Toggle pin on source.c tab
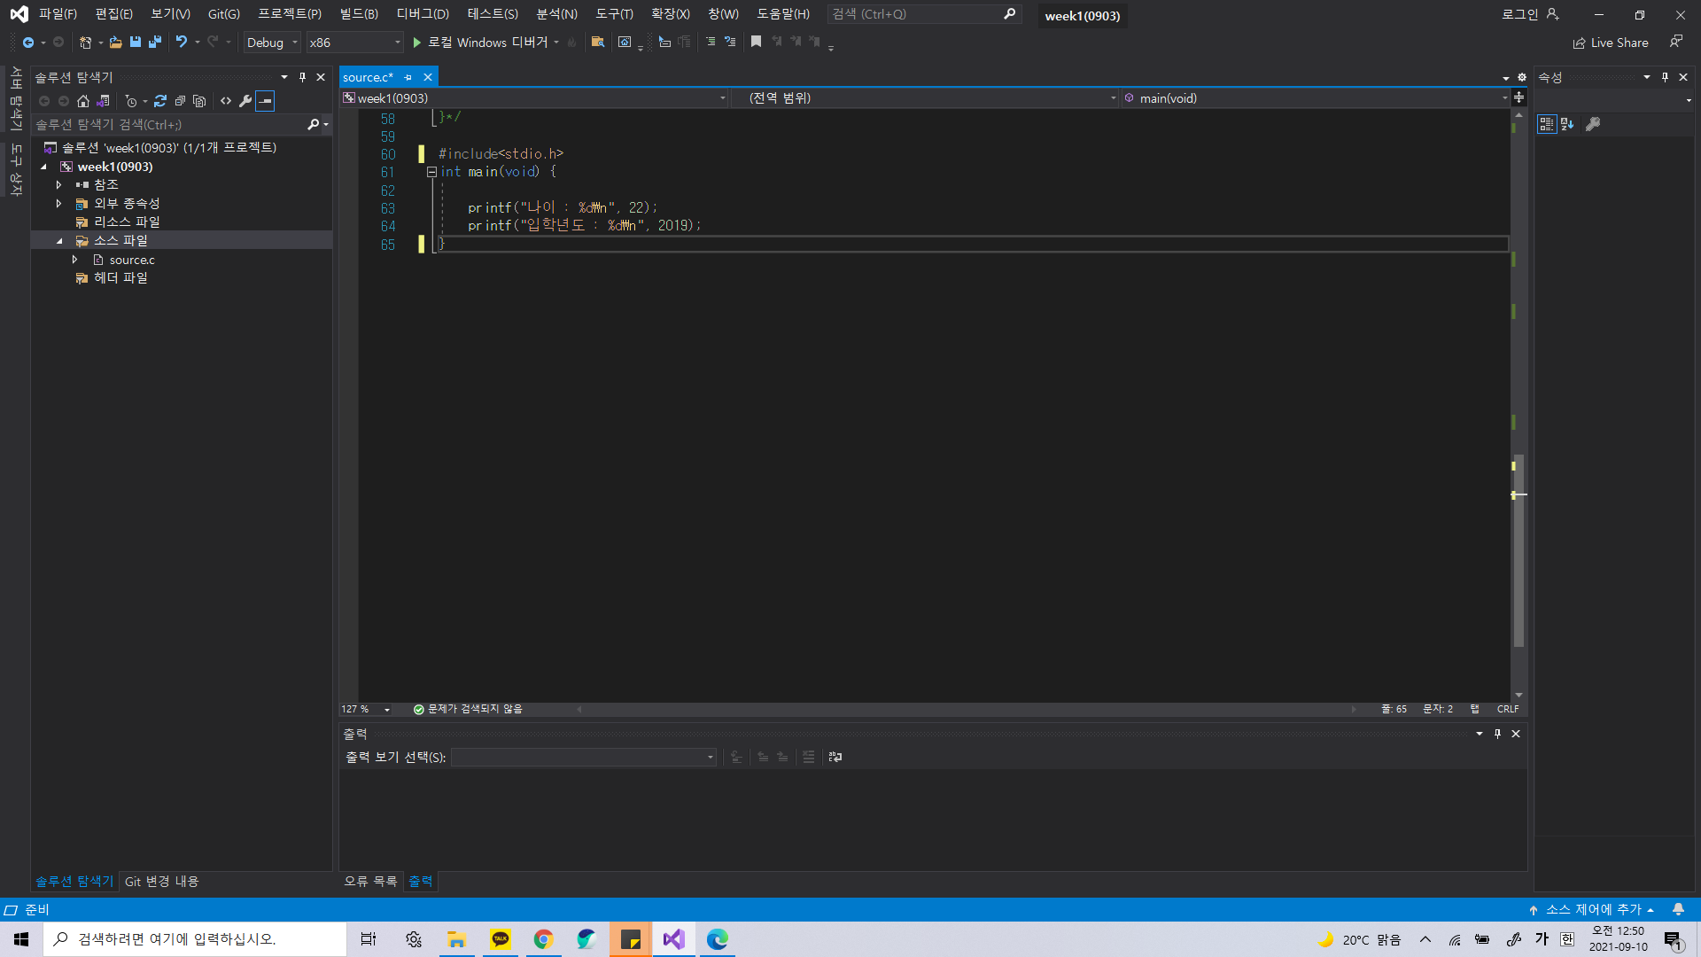 408,78
